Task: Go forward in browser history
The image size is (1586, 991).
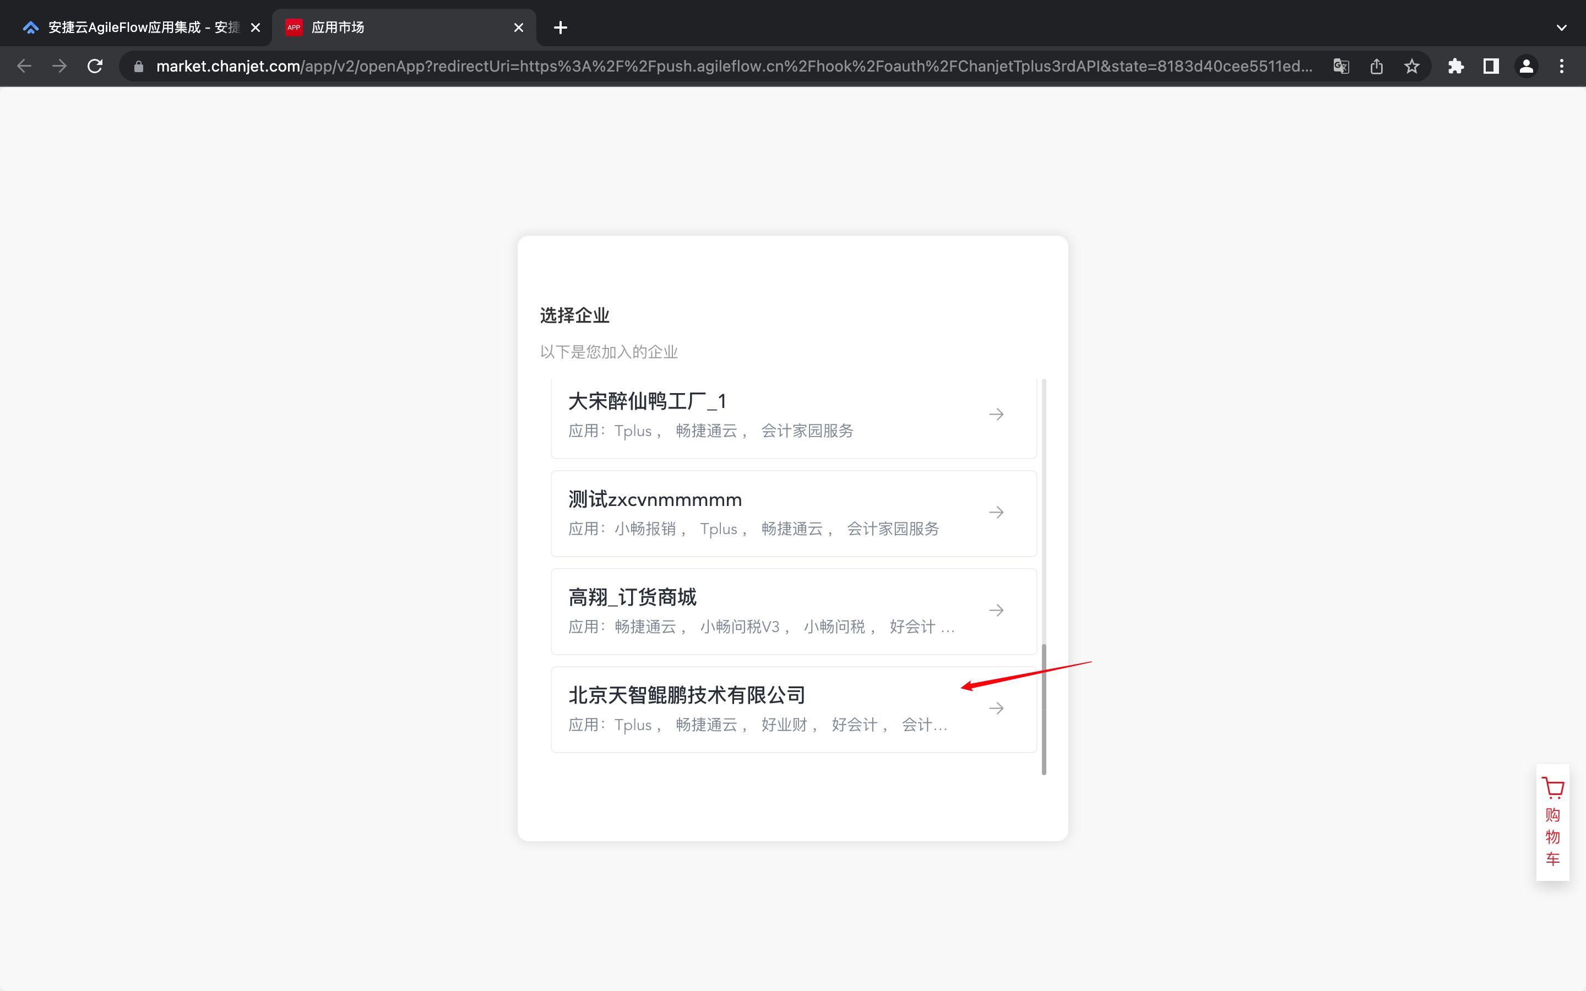Action: 59,66
